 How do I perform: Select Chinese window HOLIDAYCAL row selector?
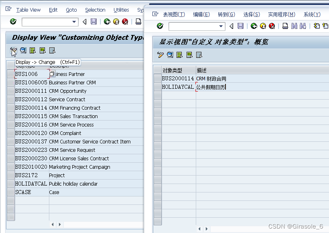[158, 87]
